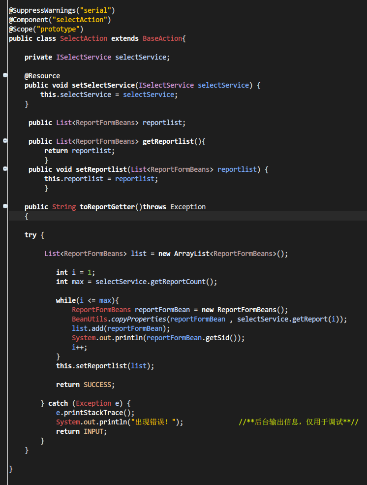This screenshot has width=367, height=485.
Task: Click 'new ArrayList<ReportFormBeans>()' expression
Action: click(223, 254)
